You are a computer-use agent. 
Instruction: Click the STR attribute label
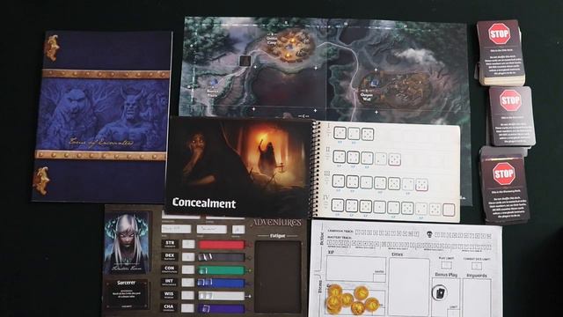[x=170, y=244]
